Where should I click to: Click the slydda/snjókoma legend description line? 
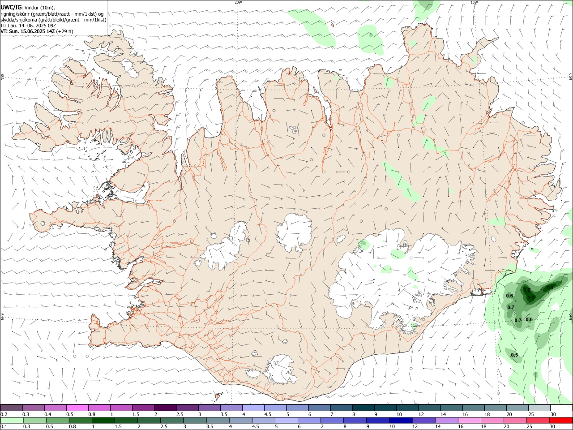(53, 20)
